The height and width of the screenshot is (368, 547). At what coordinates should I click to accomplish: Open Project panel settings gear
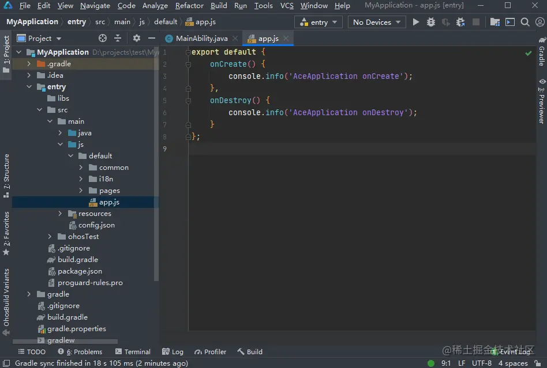coord(136,38)
